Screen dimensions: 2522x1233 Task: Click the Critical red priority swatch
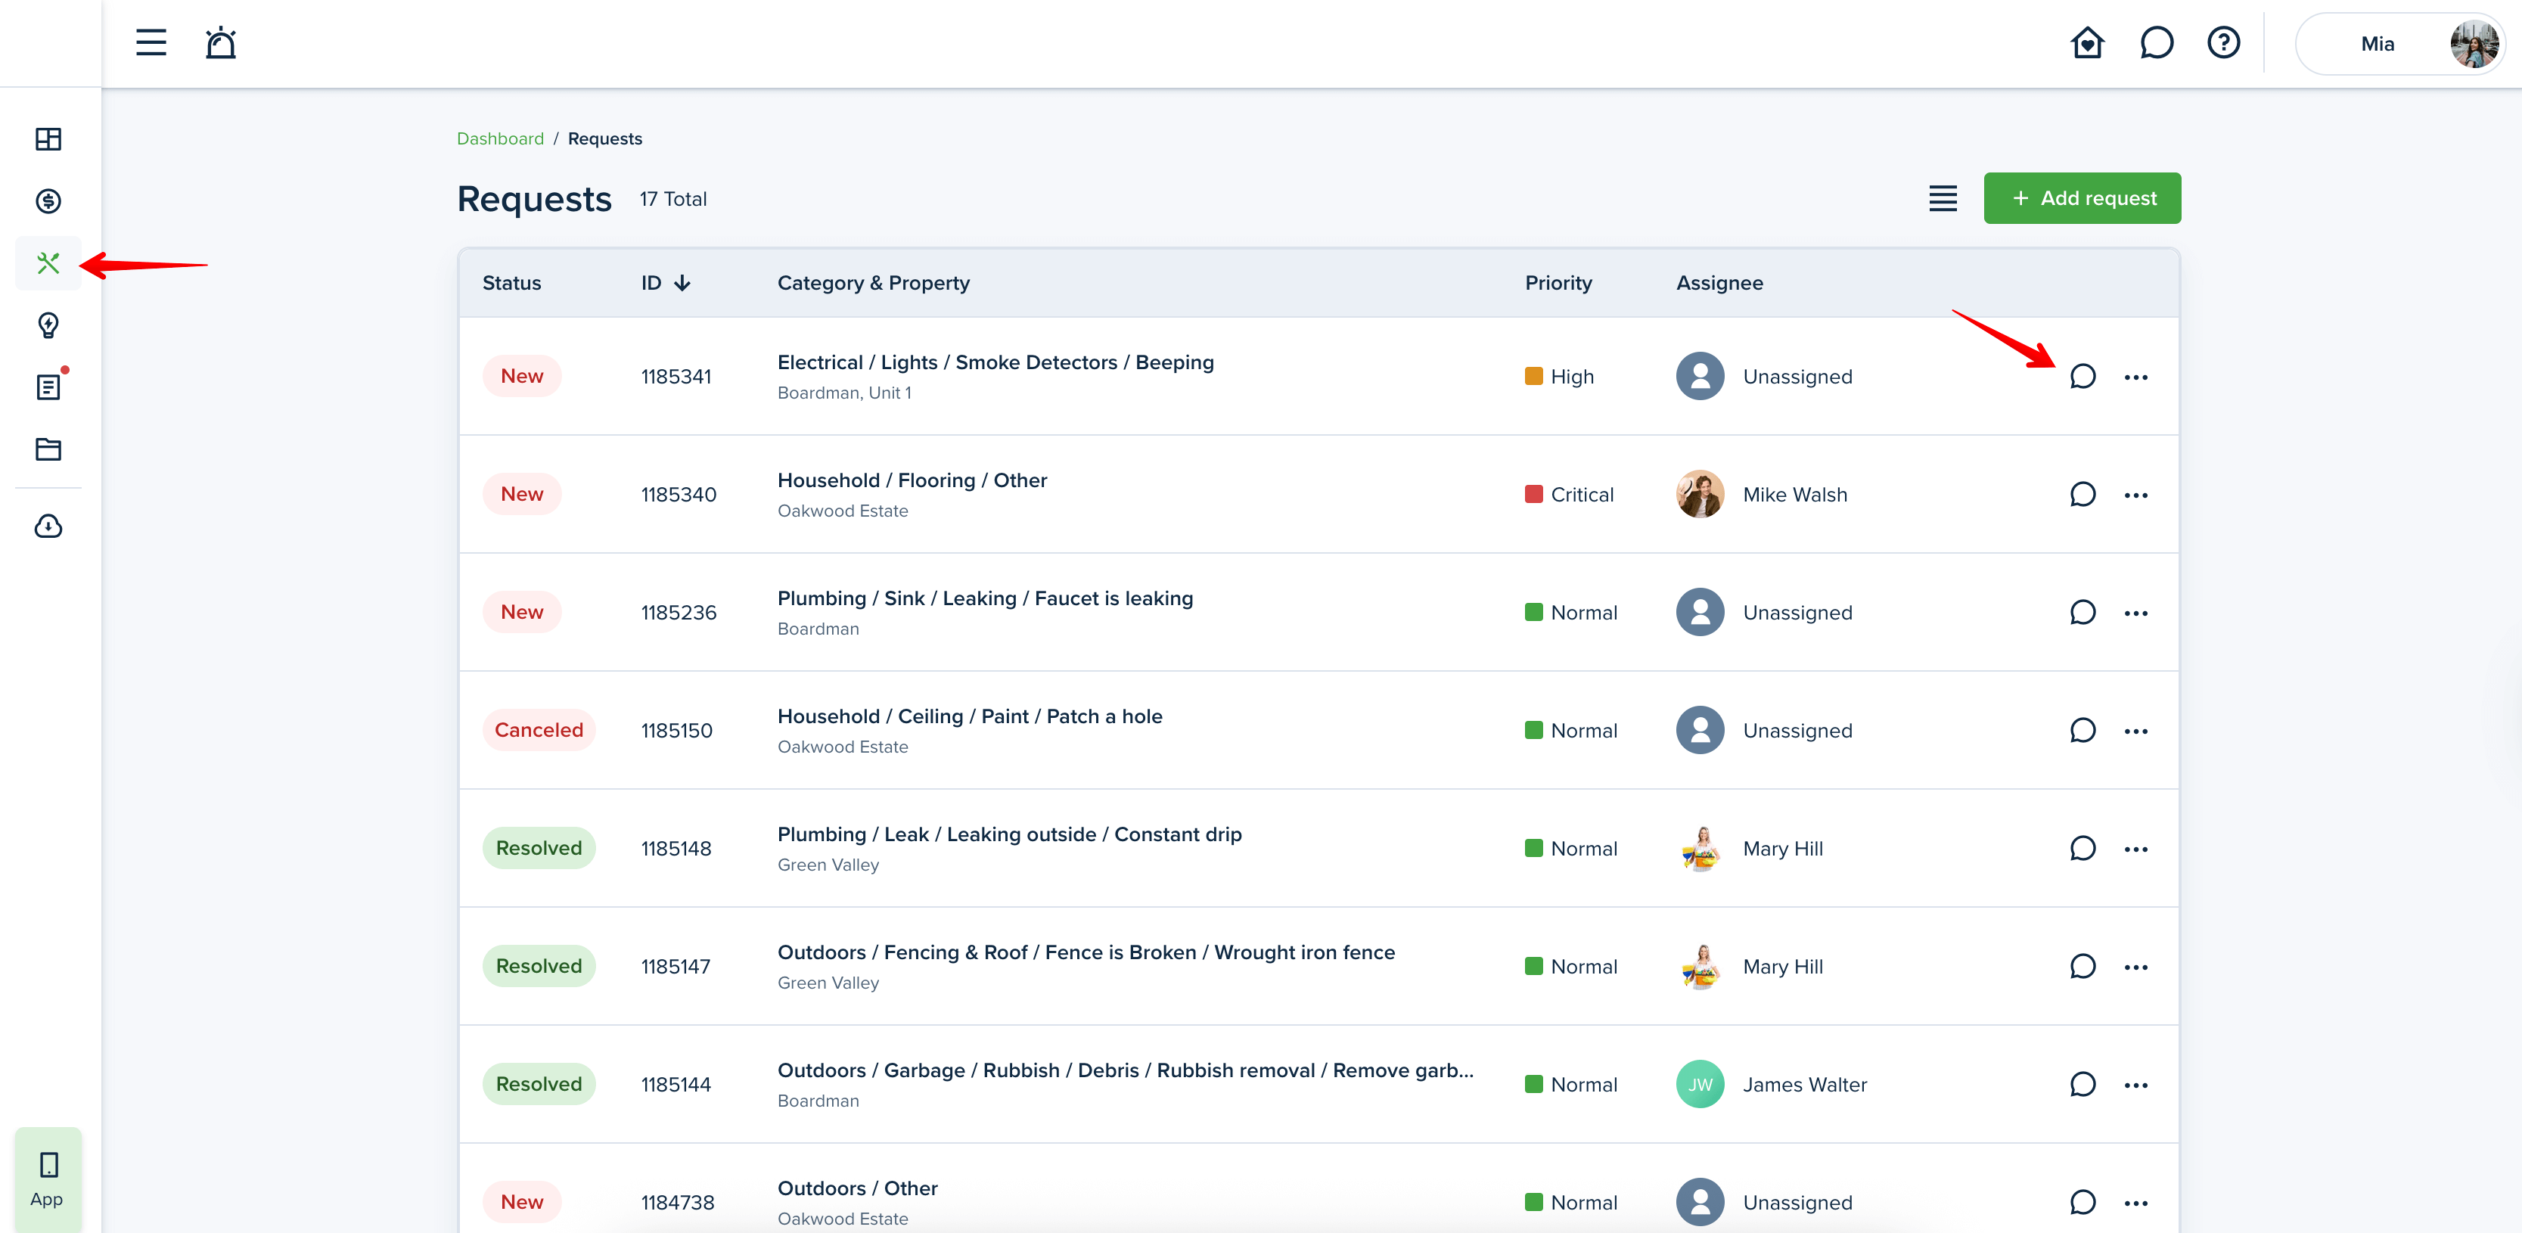click(1533, 495)
